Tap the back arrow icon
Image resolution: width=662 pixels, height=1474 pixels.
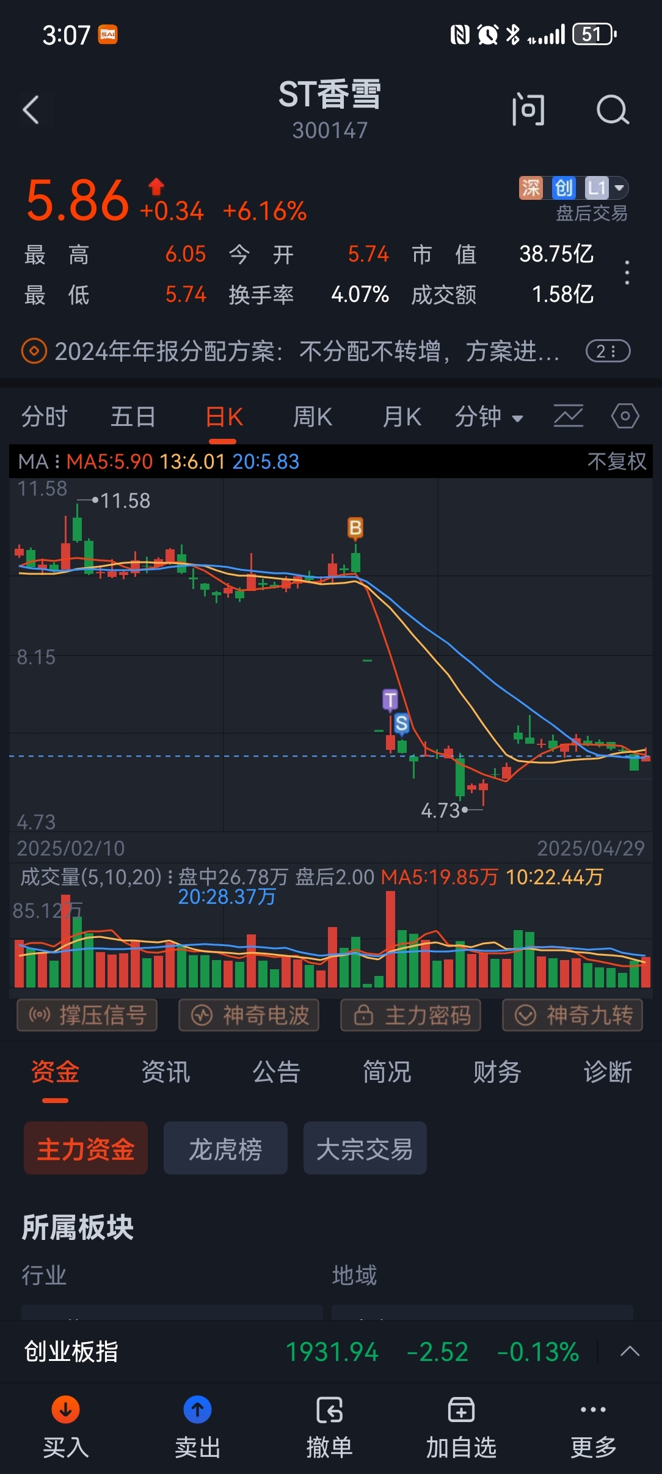click(31, 110)
